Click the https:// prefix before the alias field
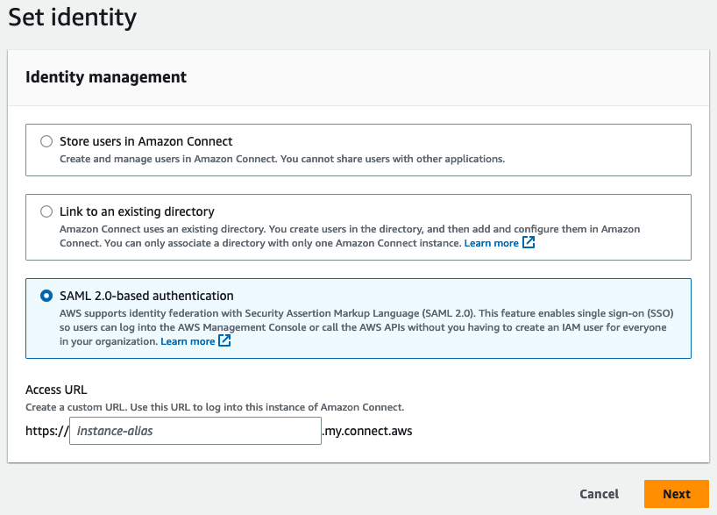The height and width of the screenshot is (515, 717). pyautogui.click(x=46, y=431)
